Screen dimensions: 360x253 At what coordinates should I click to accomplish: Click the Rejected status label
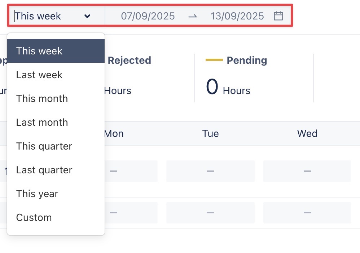(x=129, y=60)
